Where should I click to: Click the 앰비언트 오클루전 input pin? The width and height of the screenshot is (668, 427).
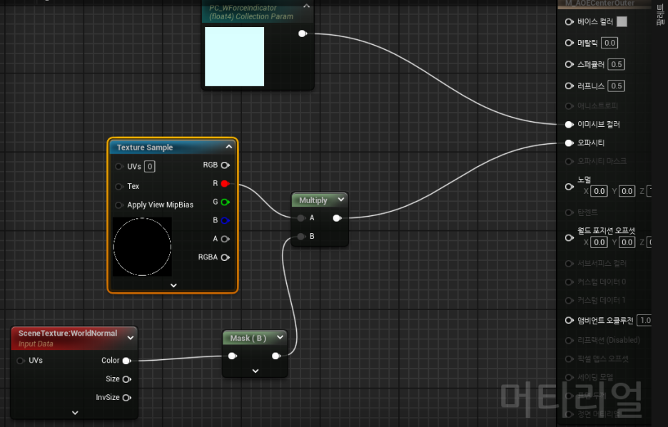tap(570, 320)
